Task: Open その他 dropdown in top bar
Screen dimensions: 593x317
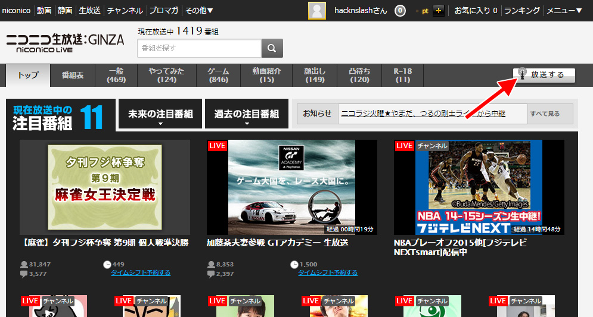Action: pos(199,11)
